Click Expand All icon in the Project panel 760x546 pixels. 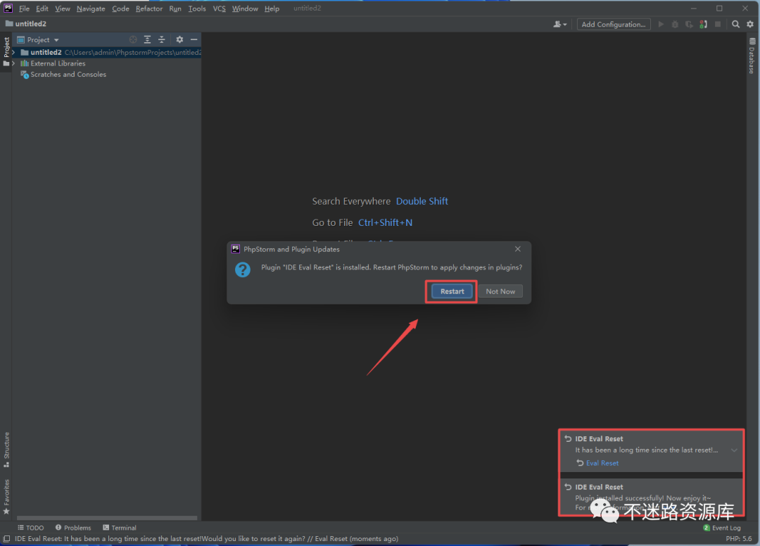tap(147, 39)
